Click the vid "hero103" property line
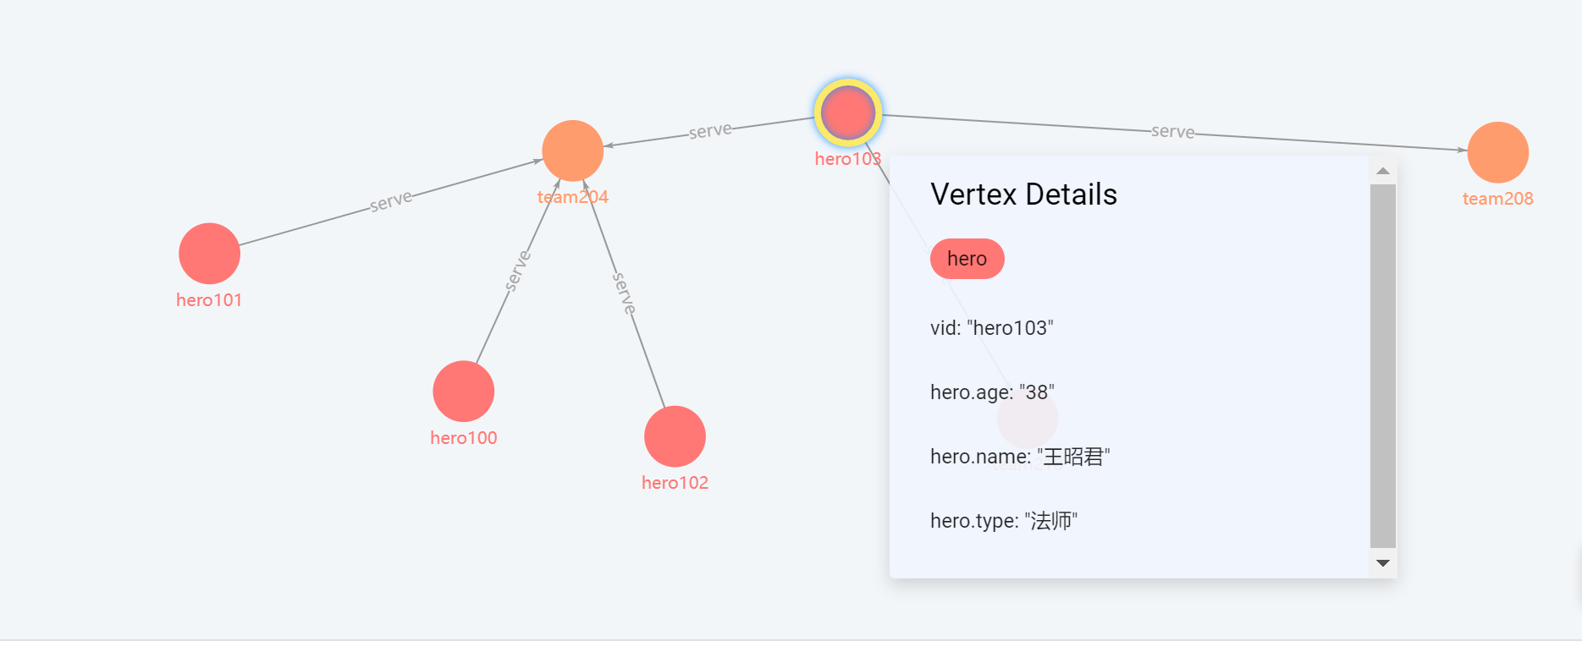This screenshot has height=652, width=1582. point(991,328)
